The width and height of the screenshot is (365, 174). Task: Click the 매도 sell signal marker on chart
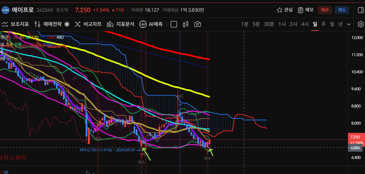(x=180, y=96)
